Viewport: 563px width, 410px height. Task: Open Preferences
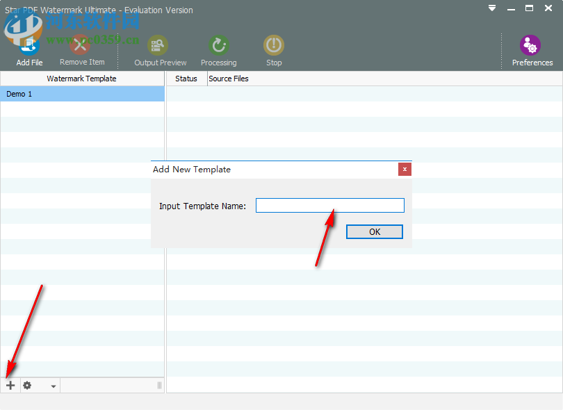tap(530, 45)
